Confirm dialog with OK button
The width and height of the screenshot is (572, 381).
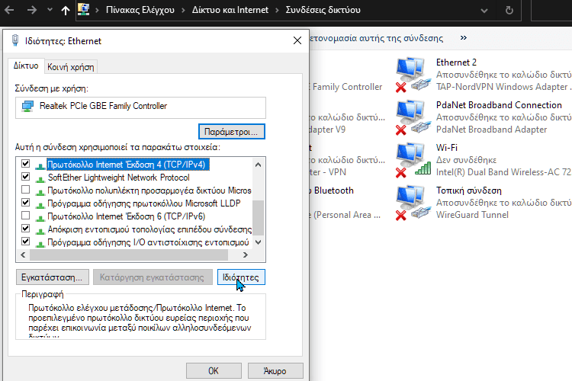(214, 371)
